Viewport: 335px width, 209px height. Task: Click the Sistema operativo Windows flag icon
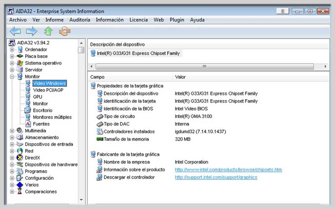[20, 63]
